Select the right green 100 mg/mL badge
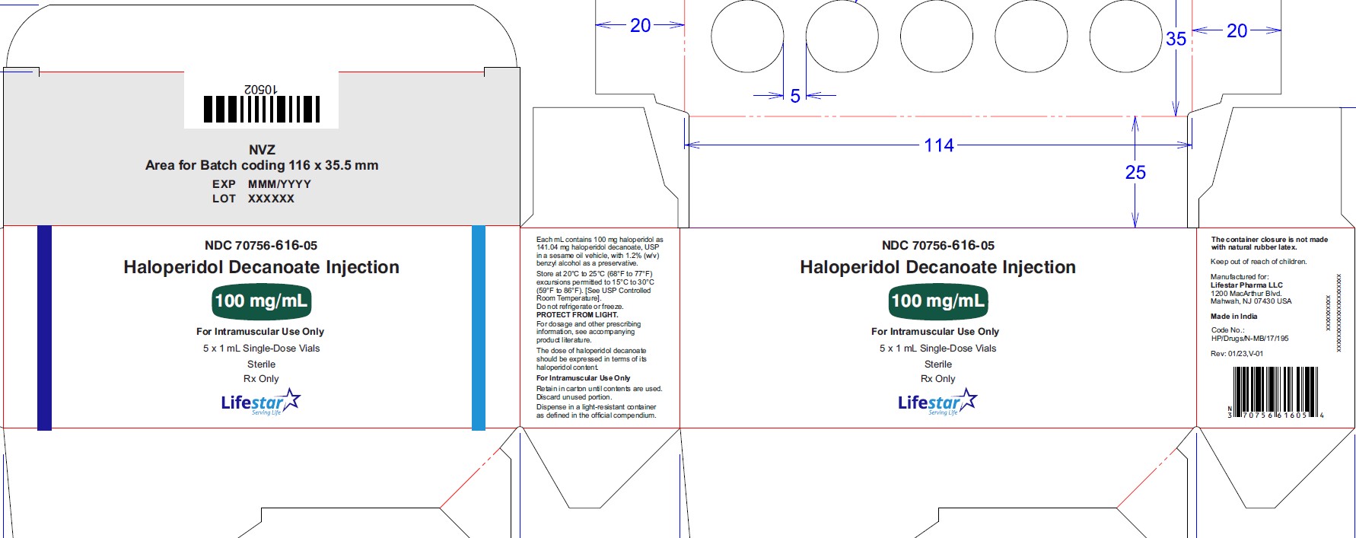 pos(937,301)
